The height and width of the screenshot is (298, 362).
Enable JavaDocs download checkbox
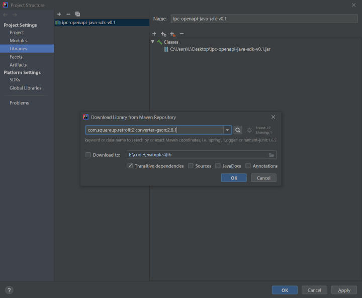pyautogui.click(x=218, y=166)
